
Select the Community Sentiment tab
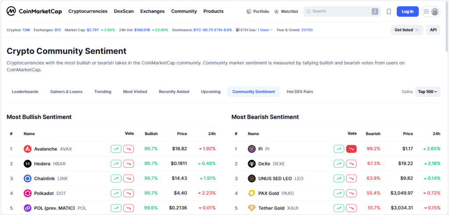(x=254, y=92)
